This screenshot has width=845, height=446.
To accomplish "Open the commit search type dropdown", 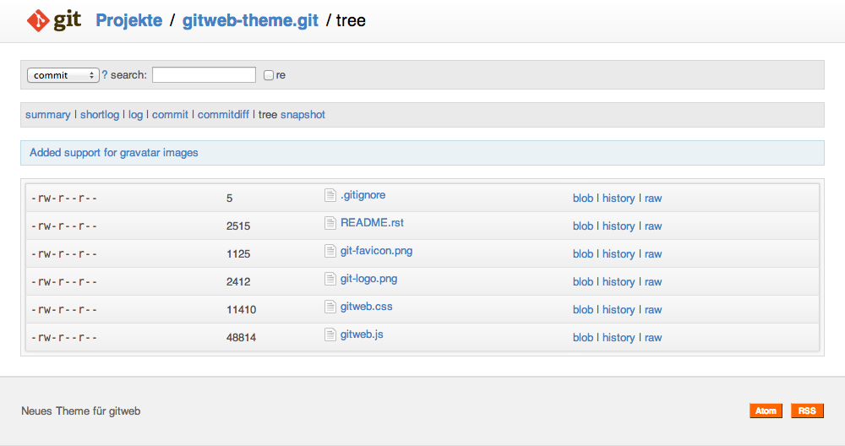I will (63, 75).
